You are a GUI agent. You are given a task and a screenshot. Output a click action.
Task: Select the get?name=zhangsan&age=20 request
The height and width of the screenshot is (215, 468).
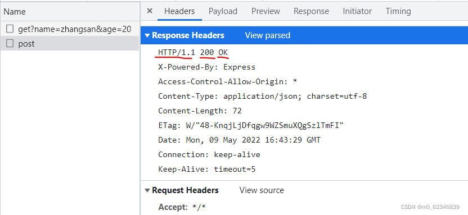[x=70, y=29]
